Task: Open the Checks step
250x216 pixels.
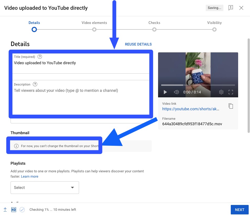Action: point(154,23)
